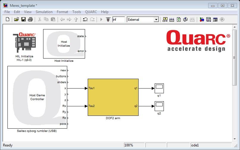Click the 'Ready' status bar text

[x=8, y=145]
